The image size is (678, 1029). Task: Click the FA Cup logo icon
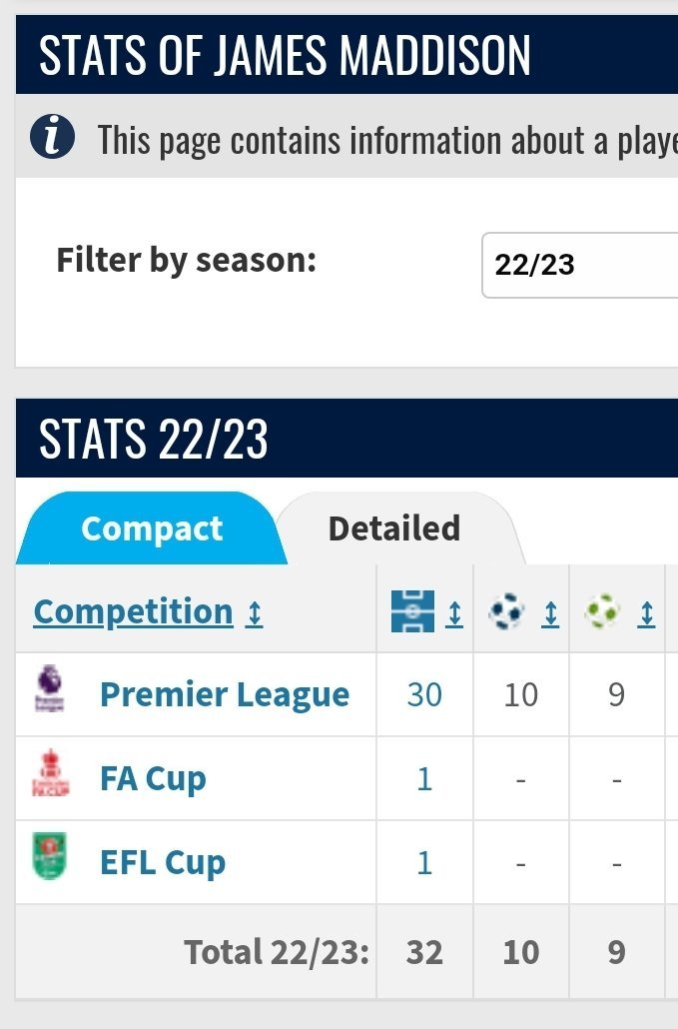tap(51, 773)
